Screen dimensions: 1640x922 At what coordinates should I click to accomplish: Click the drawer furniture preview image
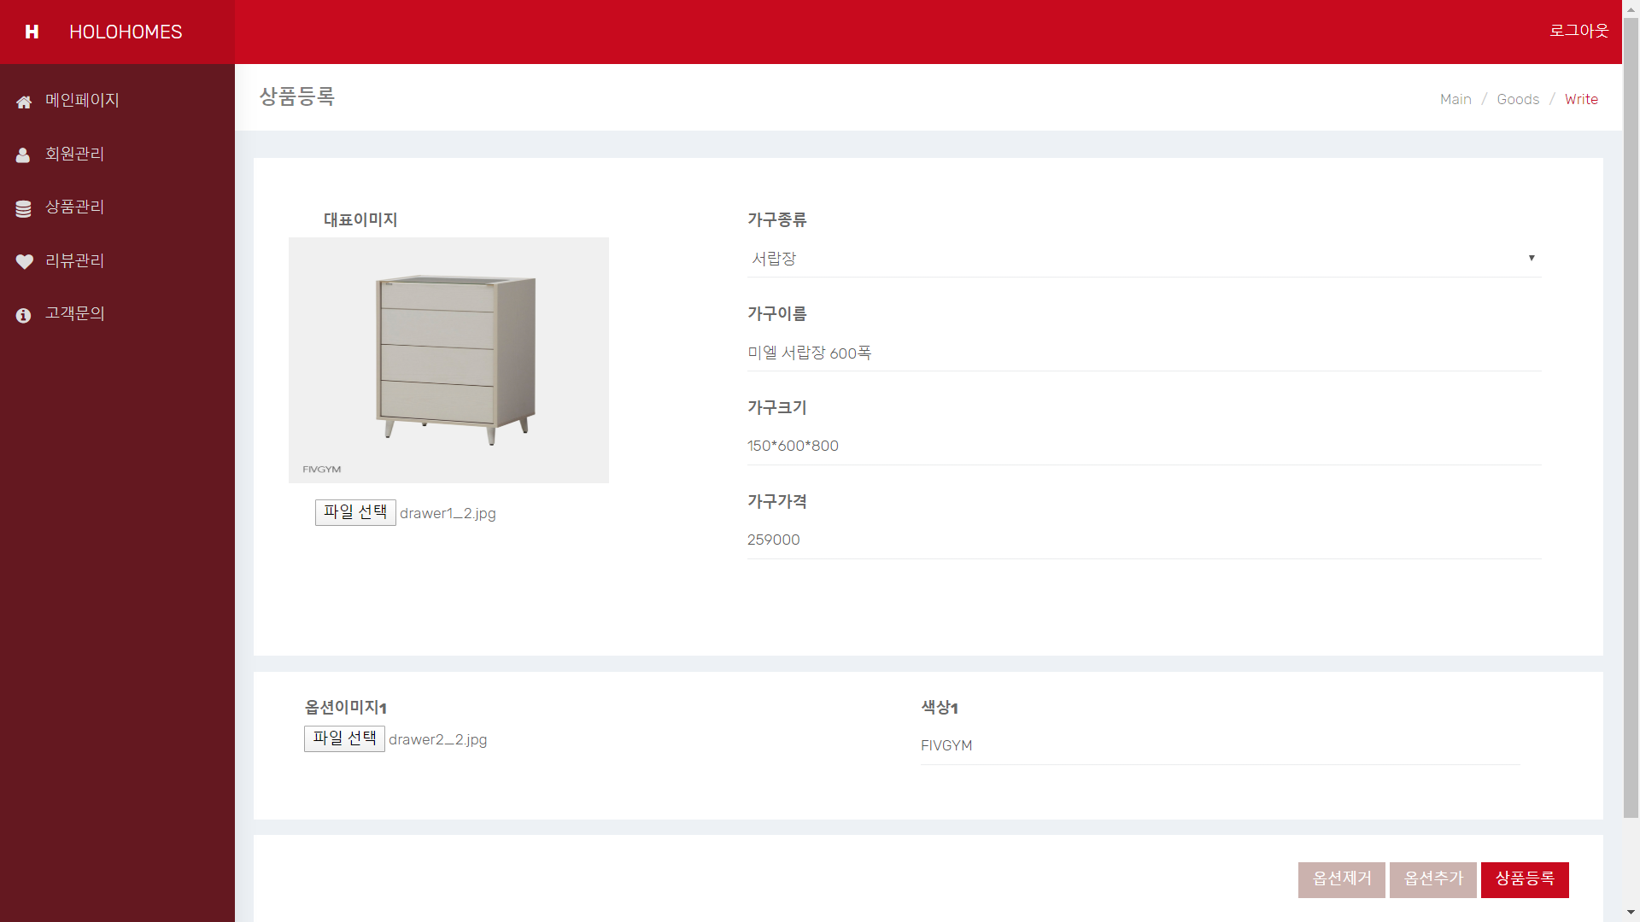click(x=449, y=359)
